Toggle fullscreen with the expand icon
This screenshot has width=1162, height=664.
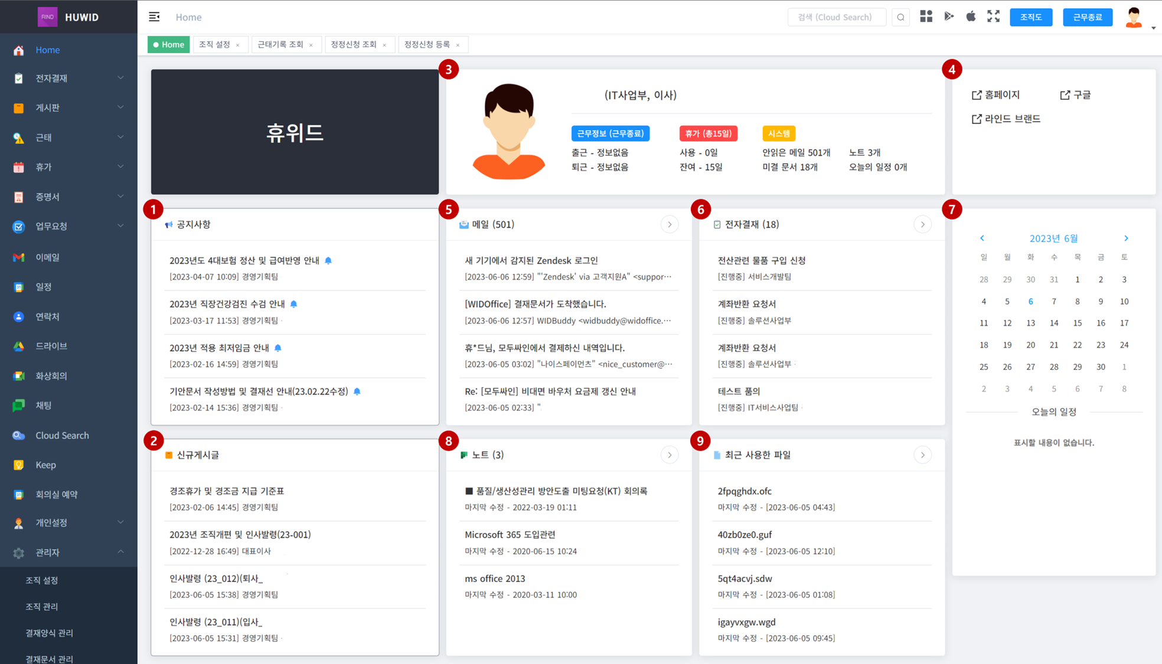[994, 17]
